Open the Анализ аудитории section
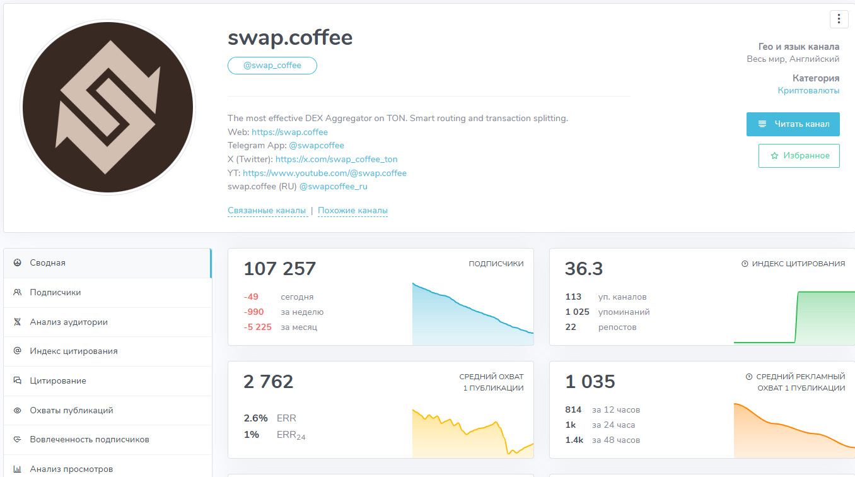 click(107, 322)
